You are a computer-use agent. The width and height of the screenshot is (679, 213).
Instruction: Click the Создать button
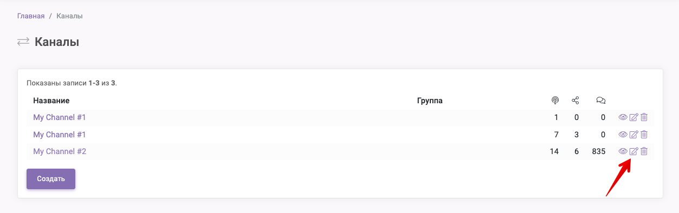click(51, 179)
